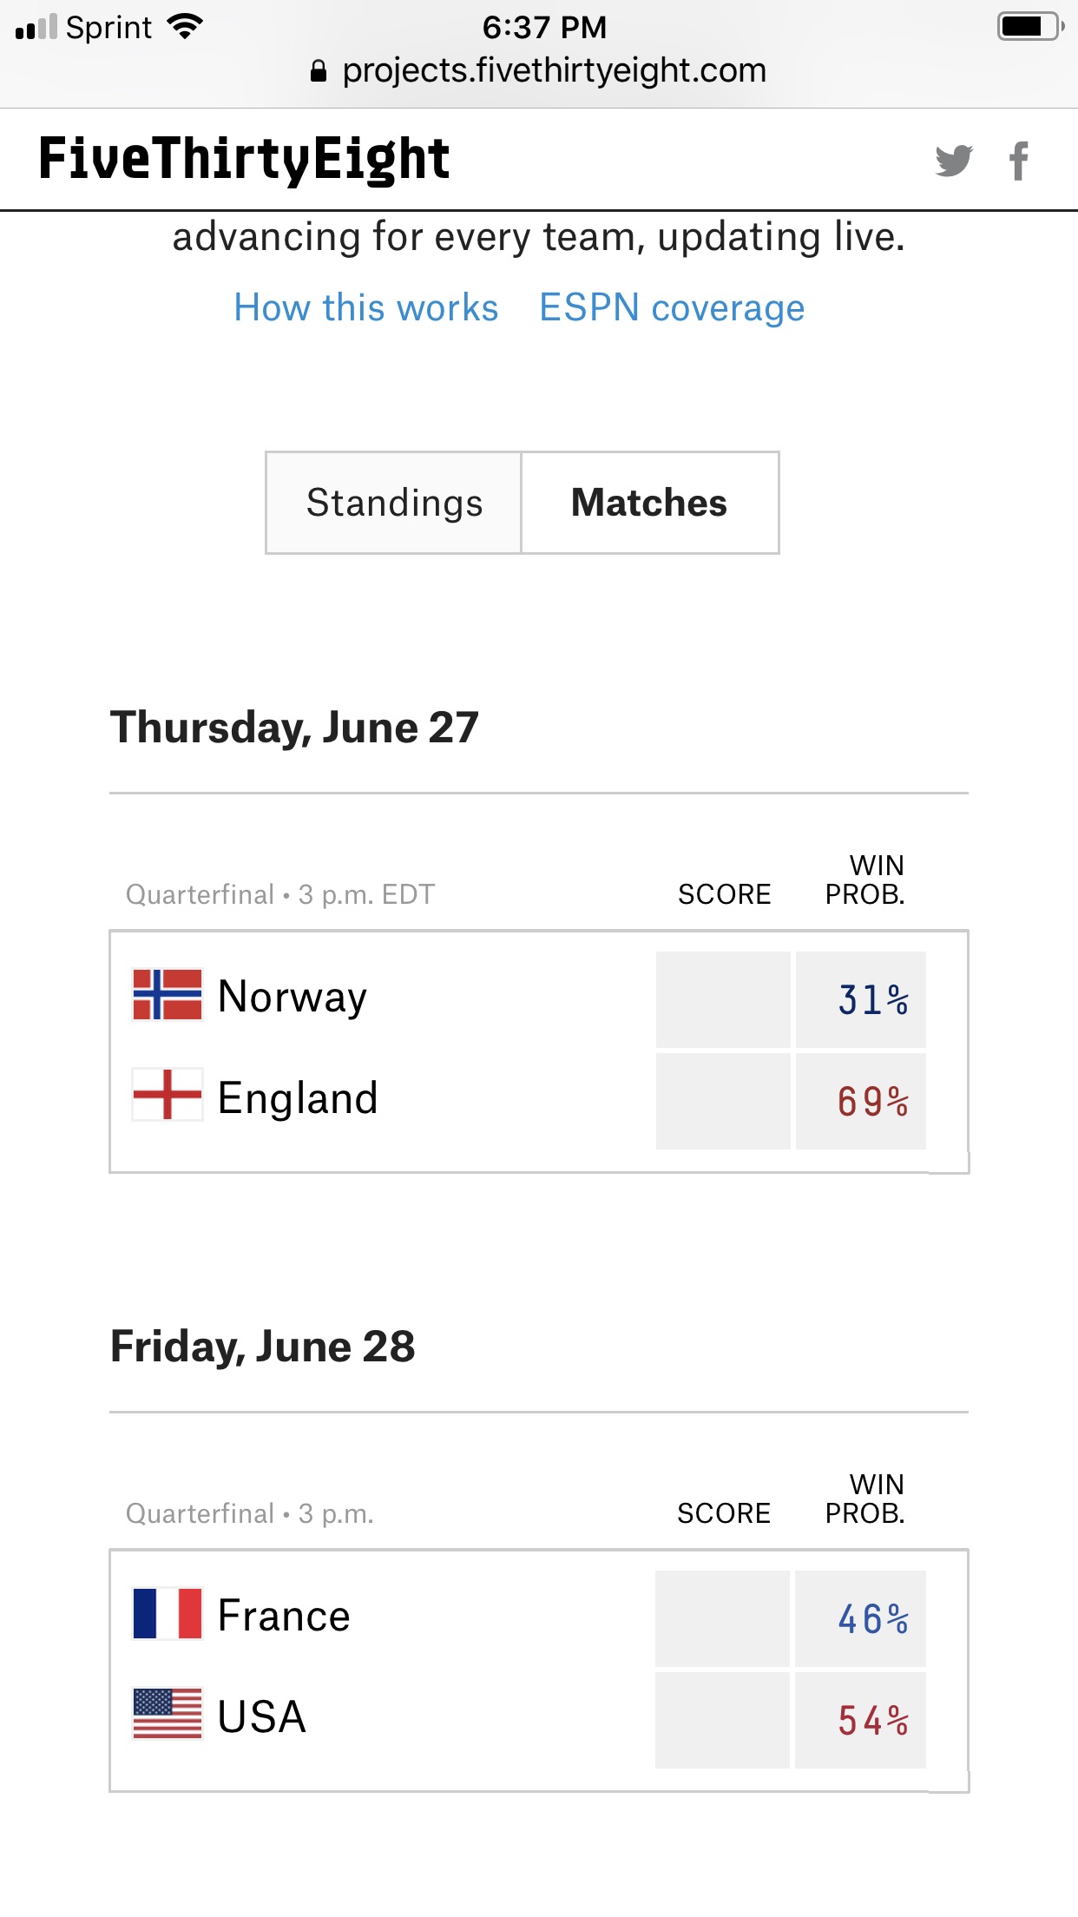Tap the Norway flag icon
This screenshot has width=1078, height=1917.
click(168, 995)
